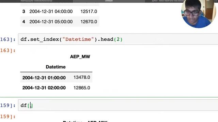The height and width of the screenshot is (122, 218).
Task: Select the value 12865.0
Action: [x=82, y=88]
